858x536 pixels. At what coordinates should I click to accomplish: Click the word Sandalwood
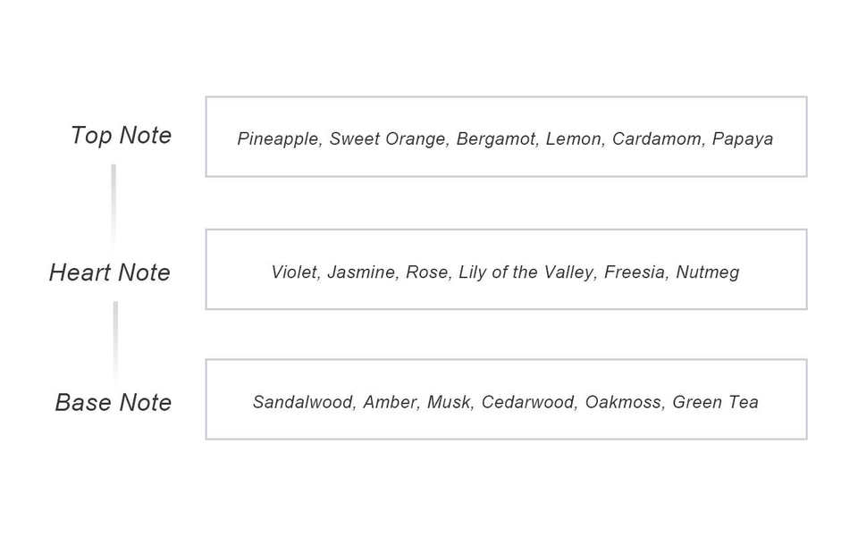click(302, 403)
